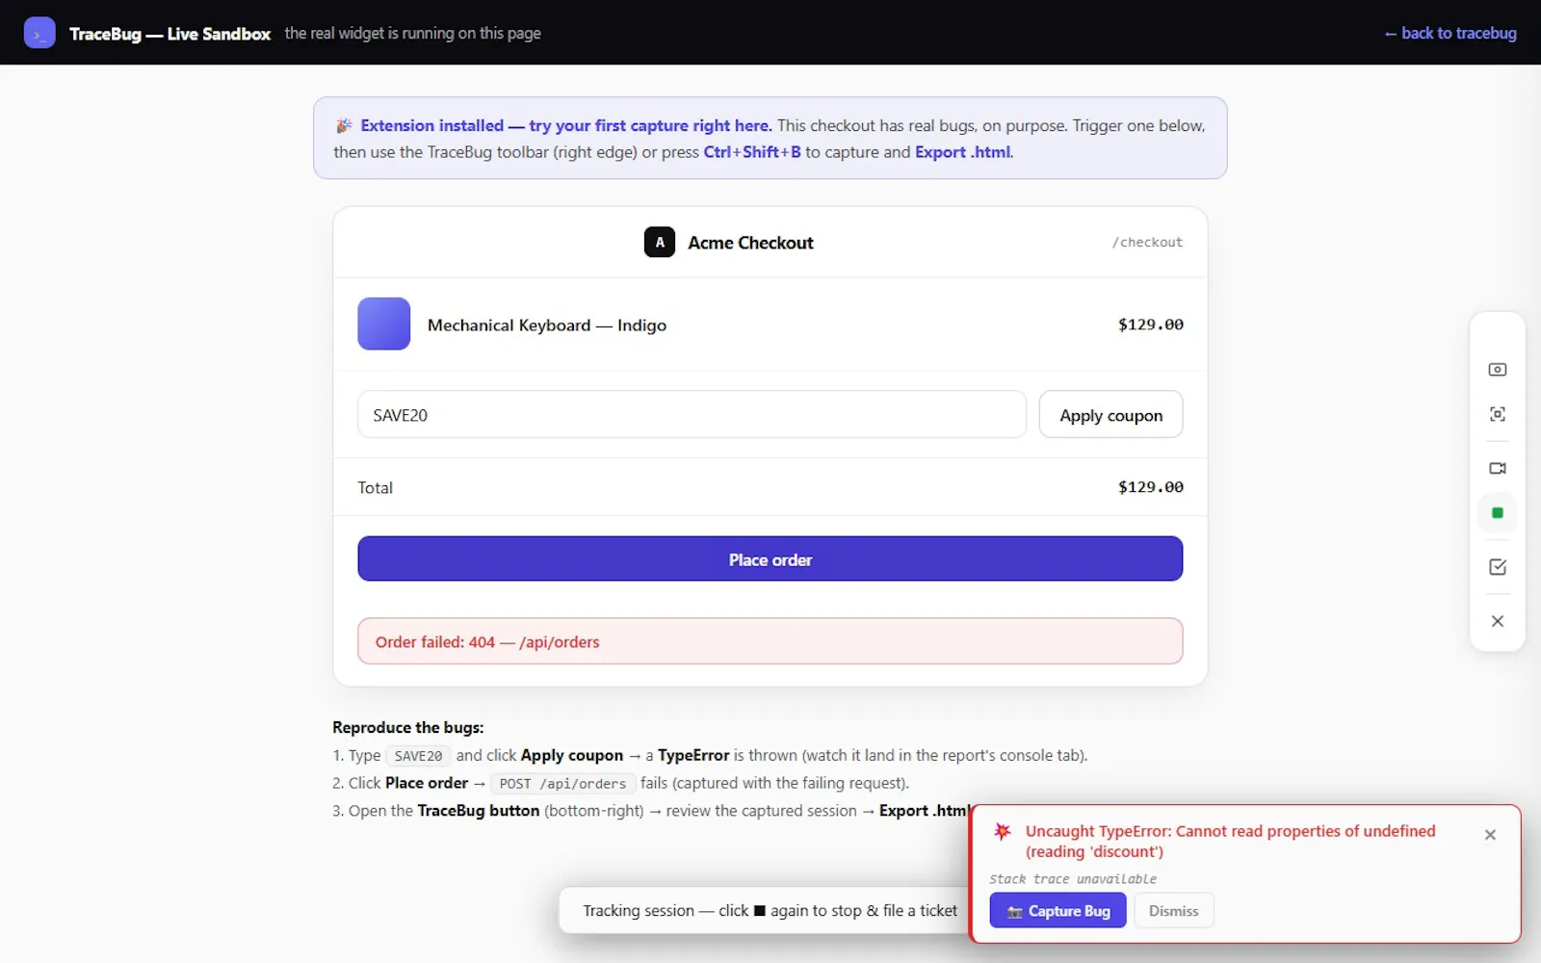Click the Total amount $129.00
Screen dimensions: 1541x963
coord(1150,487)
